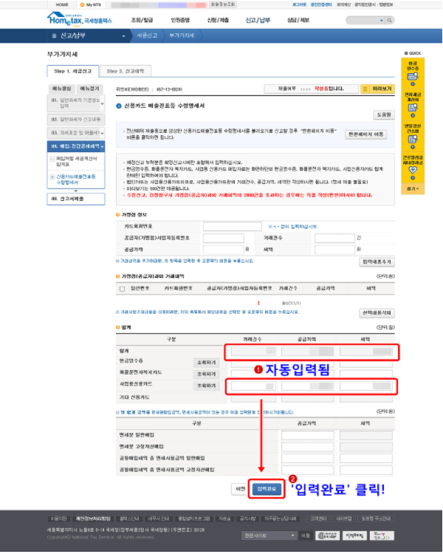Click the down arrow below left menu list

click(x=75, y=191)
